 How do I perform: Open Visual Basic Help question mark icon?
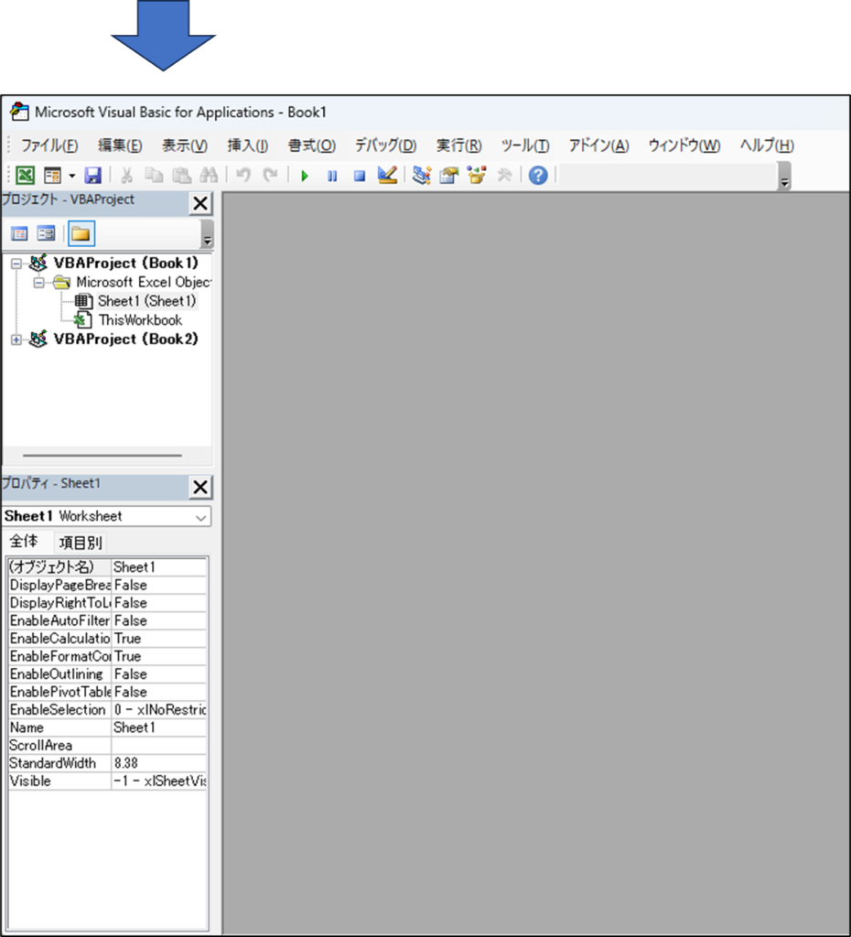(538, 175)
